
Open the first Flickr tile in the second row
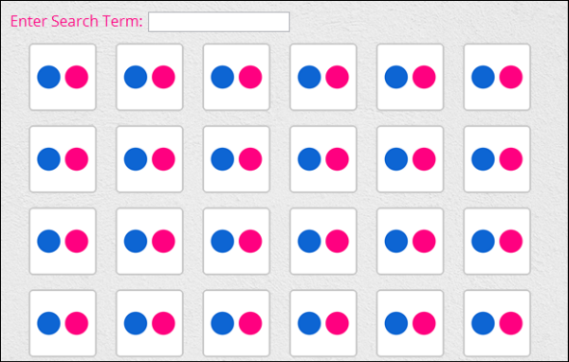click(63, 159)
